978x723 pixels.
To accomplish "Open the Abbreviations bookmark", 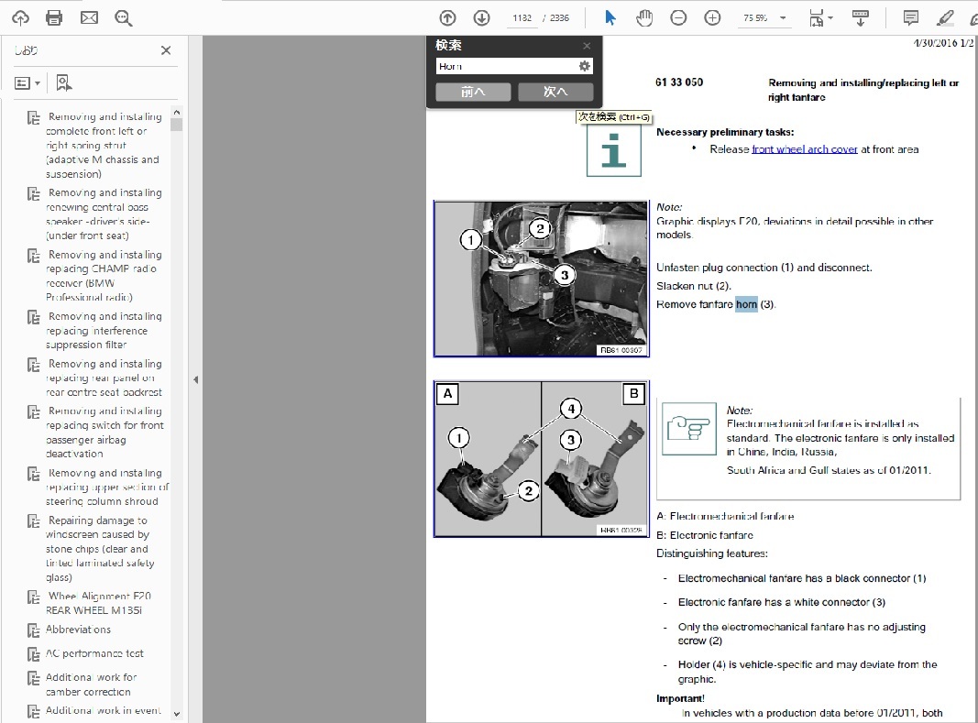I will [78, 630].
